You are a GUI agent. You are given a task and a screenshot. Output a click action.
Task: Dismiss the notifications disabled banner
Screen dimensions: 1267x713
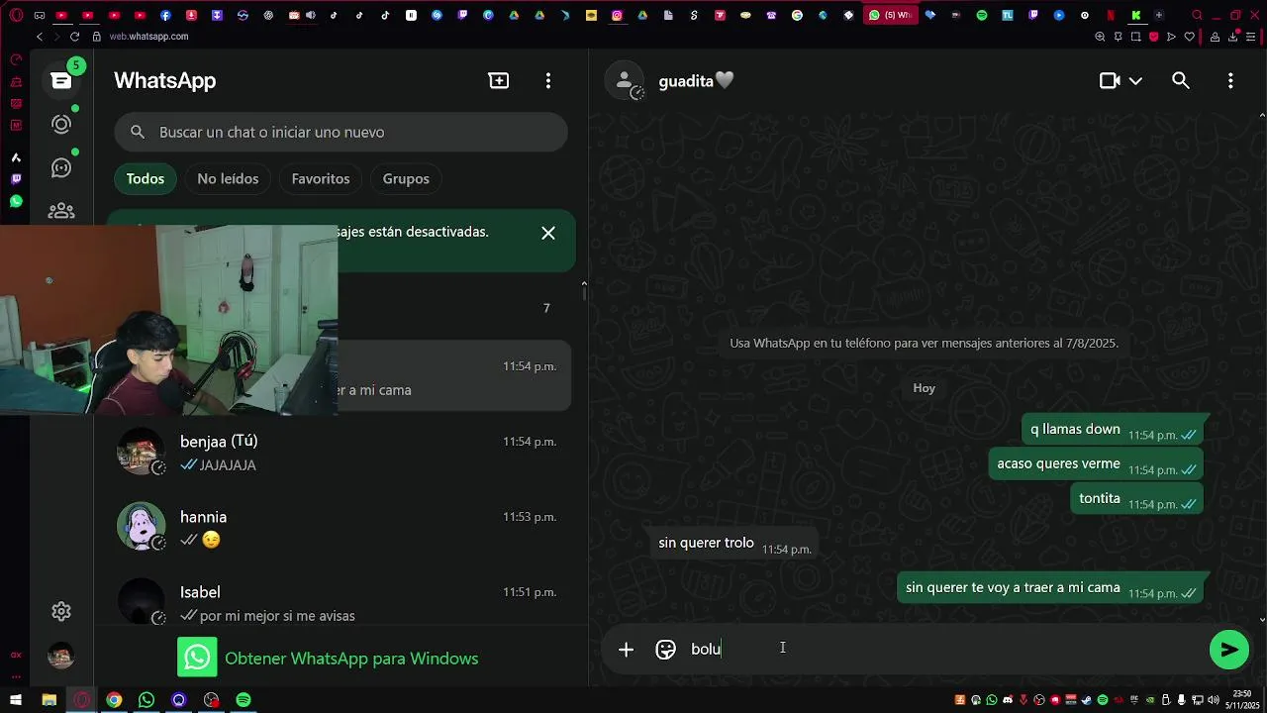pyautogui.click(x=548, y=233)
